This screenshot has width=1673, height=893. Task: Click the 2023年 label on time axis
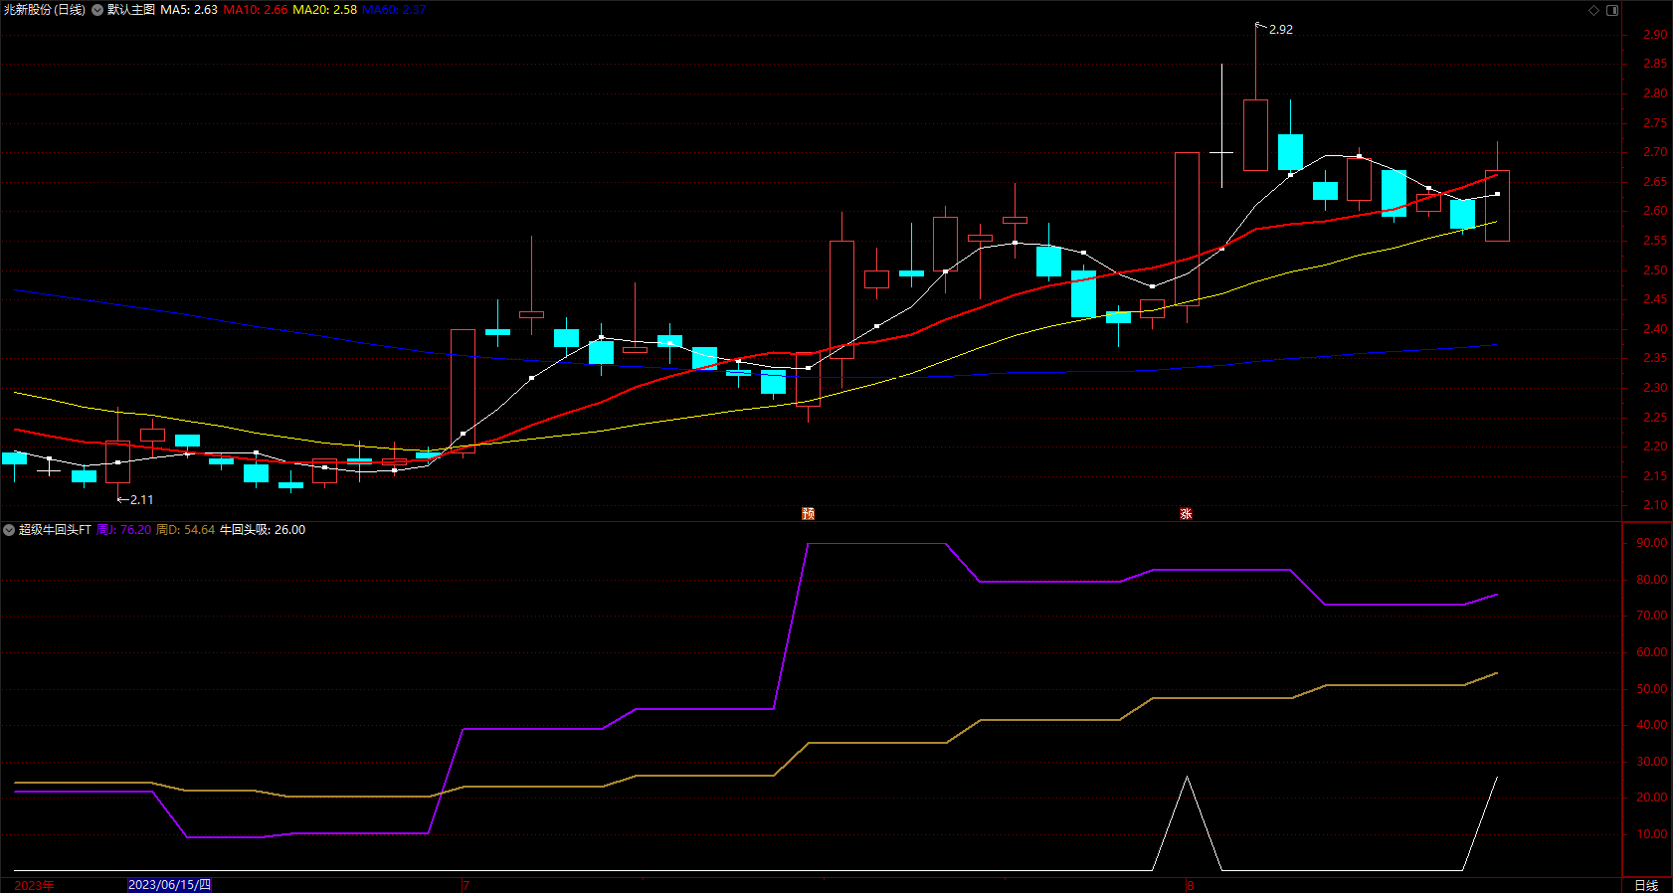point(35,885)
